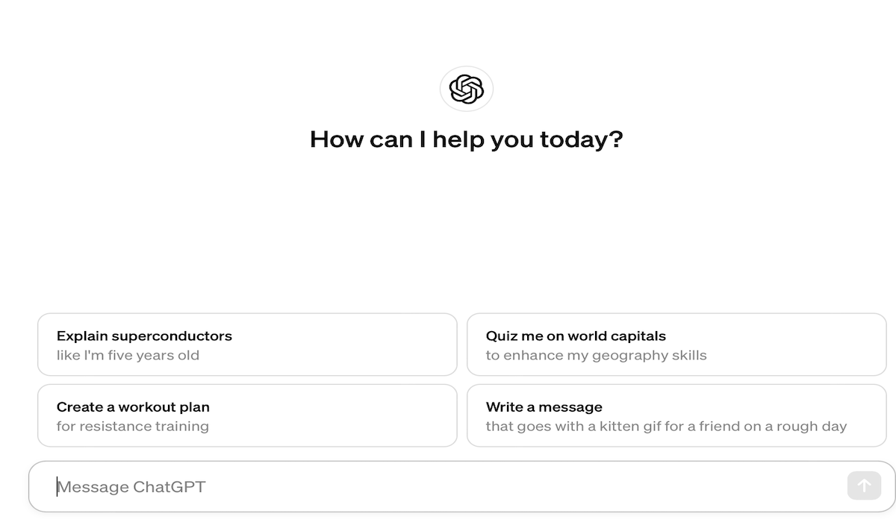The width and height of the screenshot is (896, 522).
Task: Click the ChatGPT knot logo icon
Action: (x=467, y=89)
